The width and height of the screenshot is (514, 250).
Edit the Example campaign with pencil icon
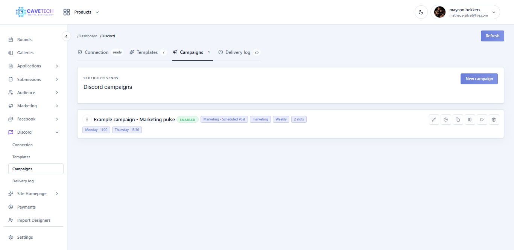pyautogui.click(x=434, y=120)
